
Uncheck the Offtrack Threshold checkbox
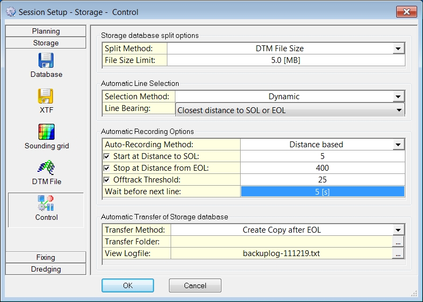(x=107, y=180)
